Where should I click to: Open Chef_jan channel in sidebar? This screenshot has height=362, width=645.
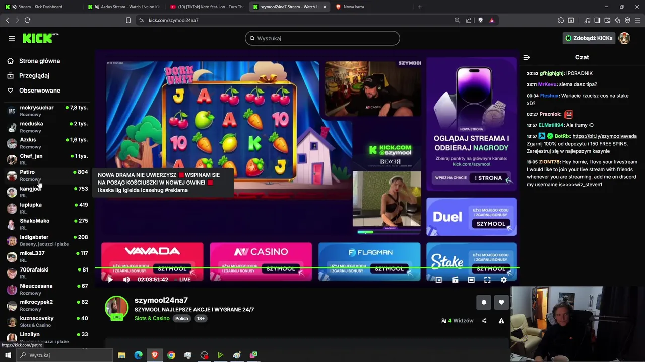(x=47, y=159)
